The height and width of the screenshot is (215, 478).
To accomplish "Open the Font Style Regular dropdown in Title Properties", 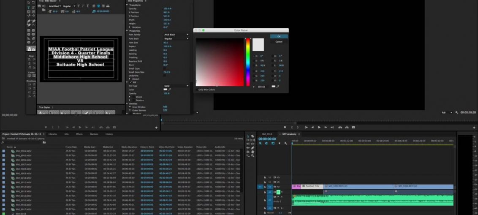I will tap(176, 39).
